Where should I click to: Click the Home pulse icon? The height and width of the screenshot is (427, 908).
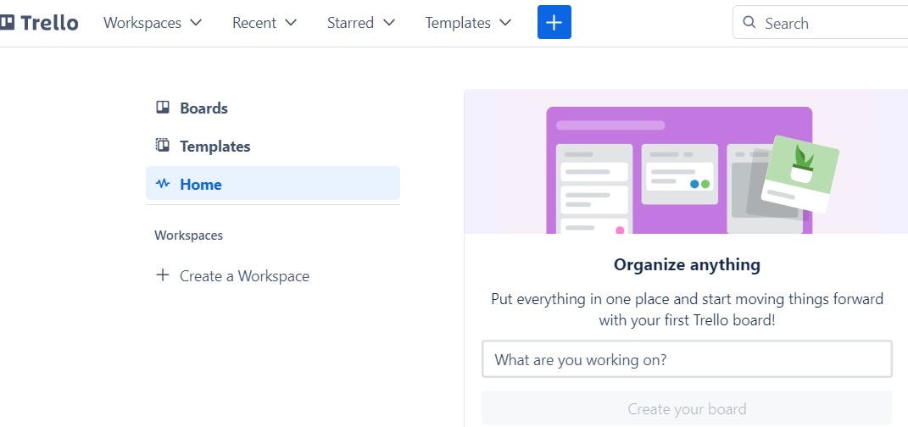(163, 183)
